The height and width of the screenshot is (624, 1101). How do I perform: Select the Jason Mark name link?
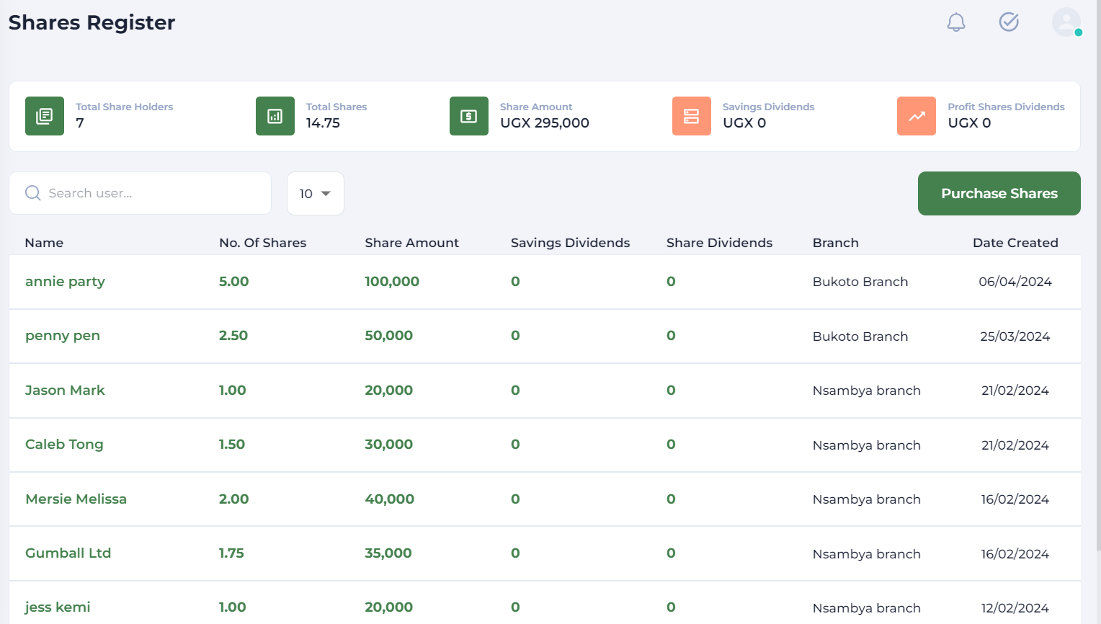pos(65,391)
